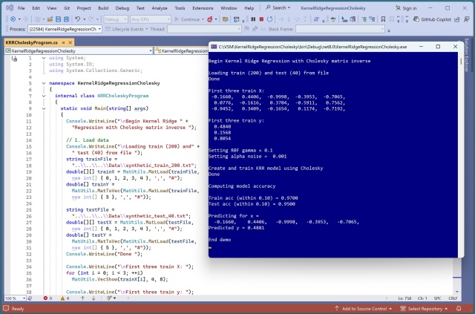Screen dimensions: 475x314
Task: Click the Save single-disk icon
Action: coord(58,19)
